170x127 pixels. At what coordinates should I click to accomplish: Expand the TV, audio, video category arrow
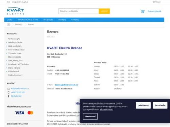pyautogui.click(x=6, y=53)
